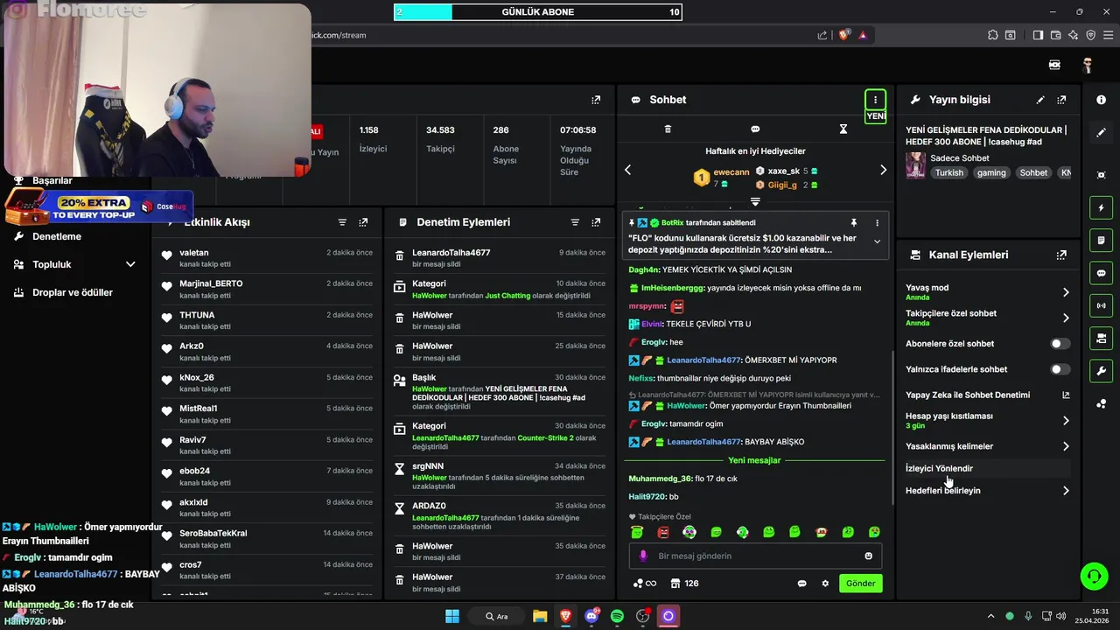The image size is (1120, 630).
Task: Click the three-circles icon in the right sidebar
Action: coord(1101,403)
